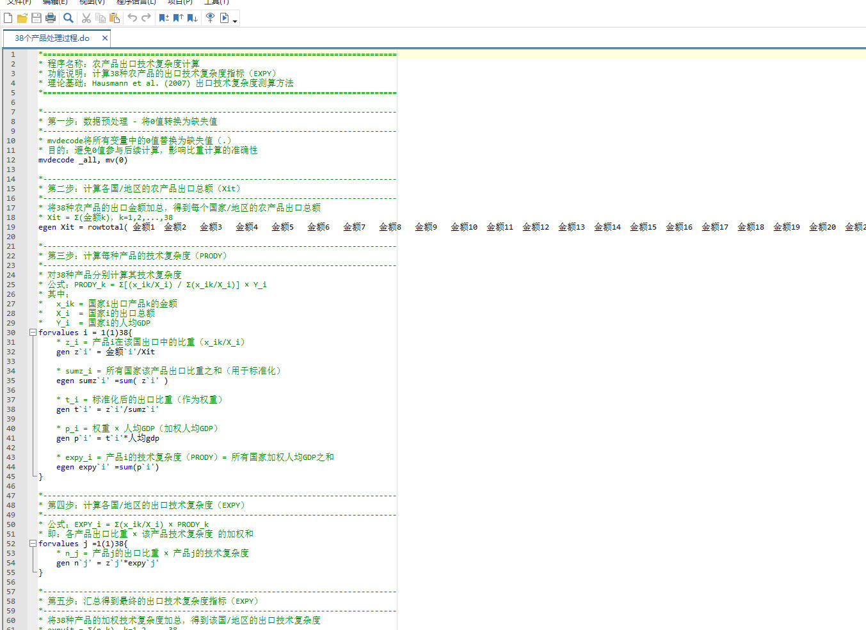Close the 38个产品处理过程.do tab

pos(105,38)
